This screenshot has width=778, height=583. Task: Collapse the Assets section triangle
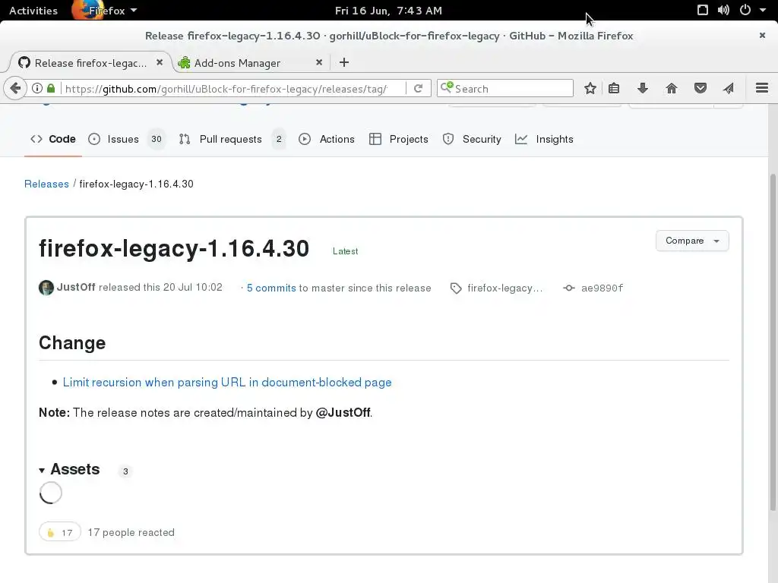[42, 470]
